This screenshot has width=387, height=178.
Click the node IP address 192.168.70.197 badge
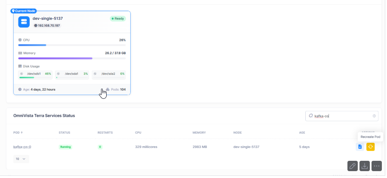pos(47,26)
